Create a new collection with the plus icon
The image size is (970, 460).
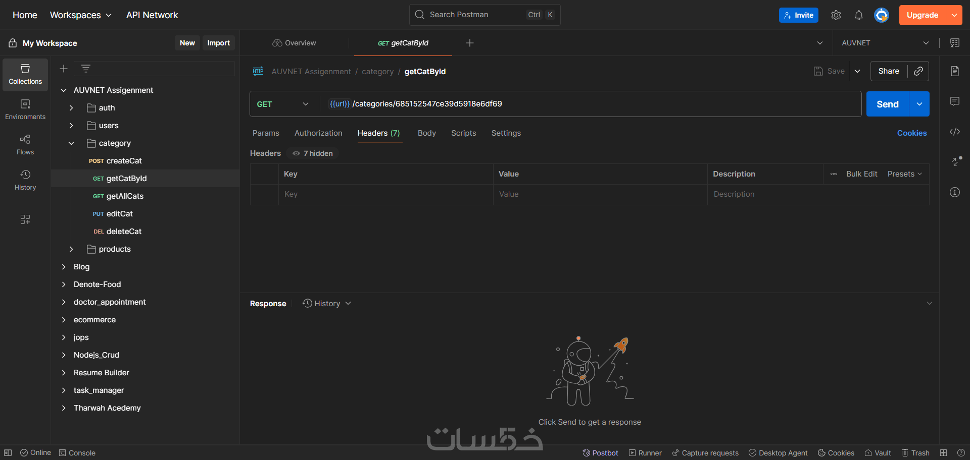click(64, 69)
